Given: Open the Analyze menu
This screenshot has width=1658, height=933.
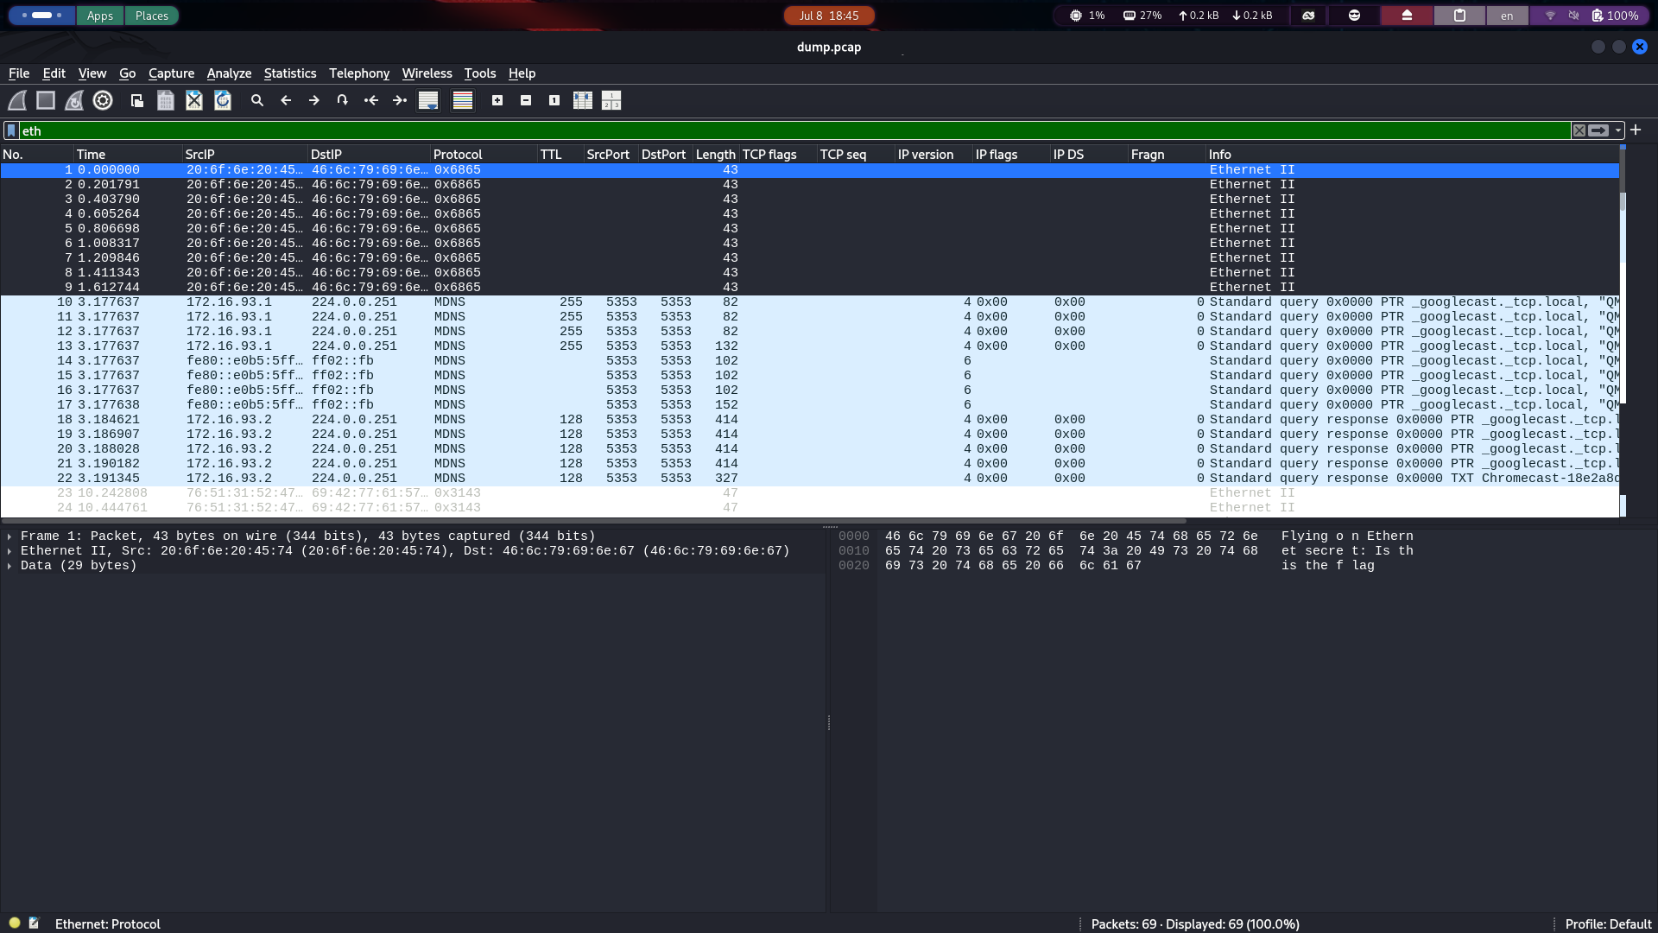Looking at the screenshot, I should tap(229, 73).
